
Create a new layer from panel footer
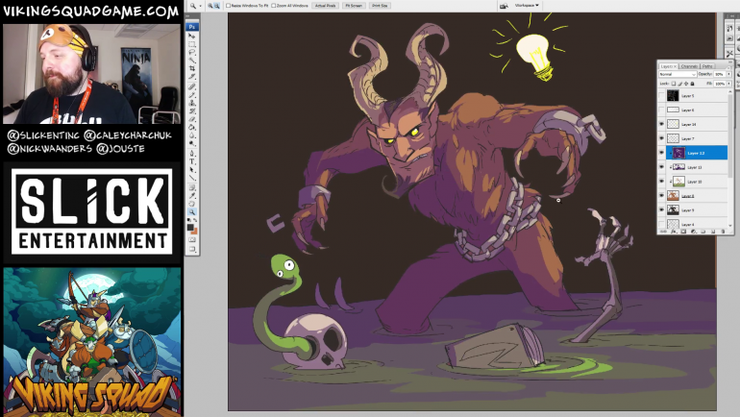[713, 232]
